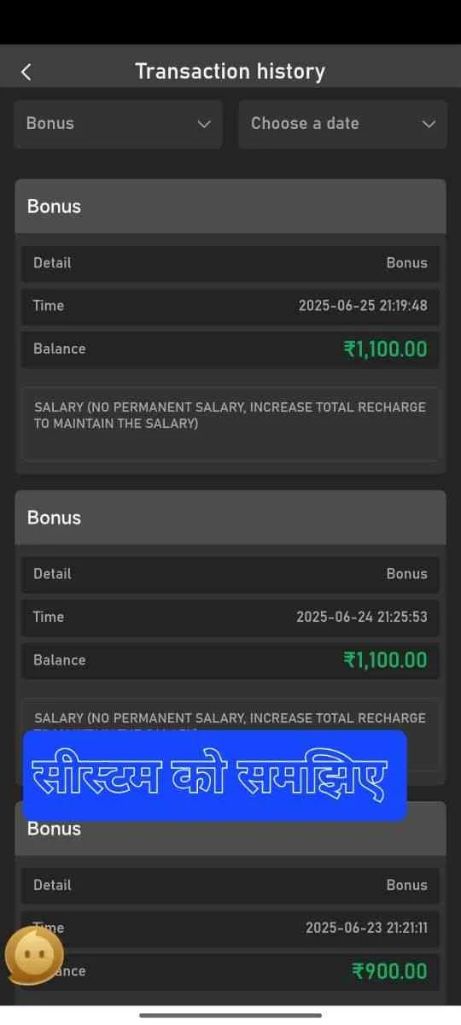Tap the Detail row of first Bonus card

[x=230, y=263]
